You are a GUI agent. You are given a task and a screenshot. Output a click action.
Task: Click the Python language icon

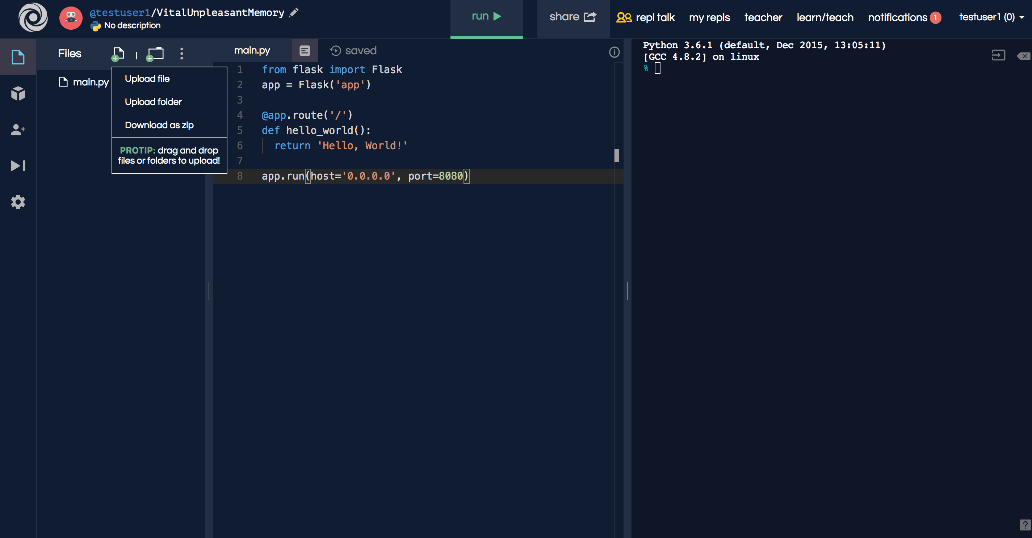pyautogui.click(x=95, y=26)
